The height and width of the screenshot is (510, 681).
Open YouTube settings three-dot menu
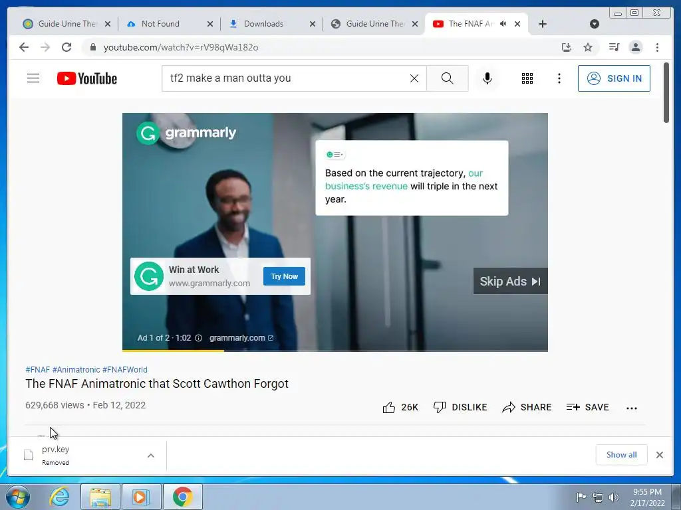click(x=559, y=78)
